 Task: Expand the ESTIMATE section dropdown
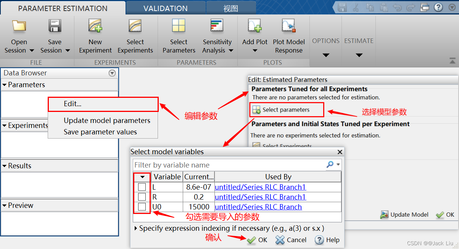tap(359, 55)
